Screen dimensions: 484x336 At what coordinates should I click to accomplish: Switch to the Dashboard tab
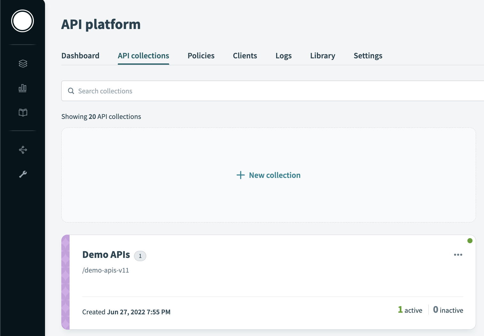[x=80, y=55]
